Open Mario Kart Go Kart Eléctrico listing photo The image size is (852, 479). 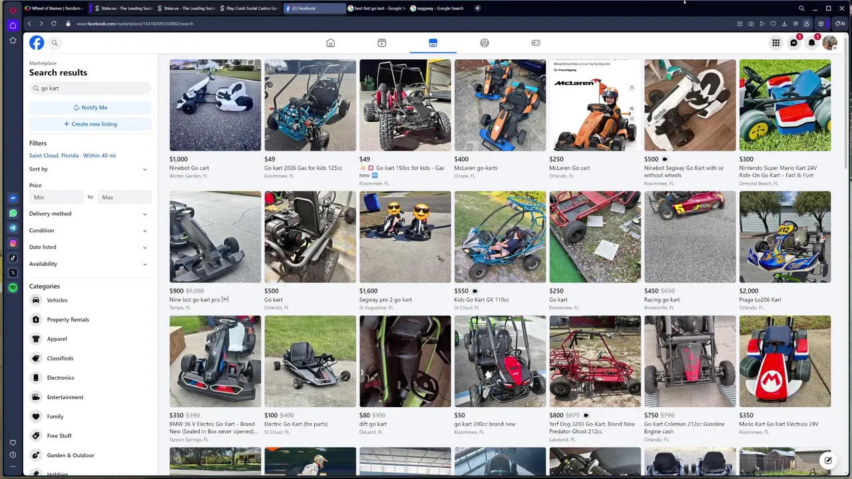785,361
